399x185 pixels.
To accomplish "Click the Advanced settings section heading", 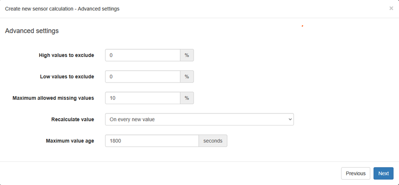I will tap(32, 31).
